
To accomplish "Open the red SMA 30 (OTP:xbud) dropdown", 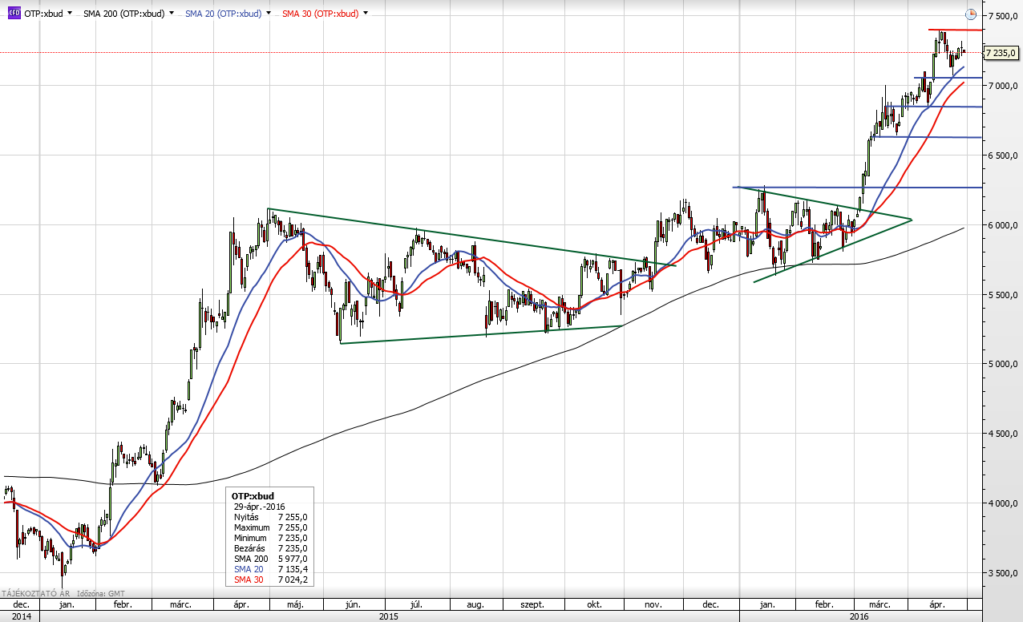I will coord(366,14).
